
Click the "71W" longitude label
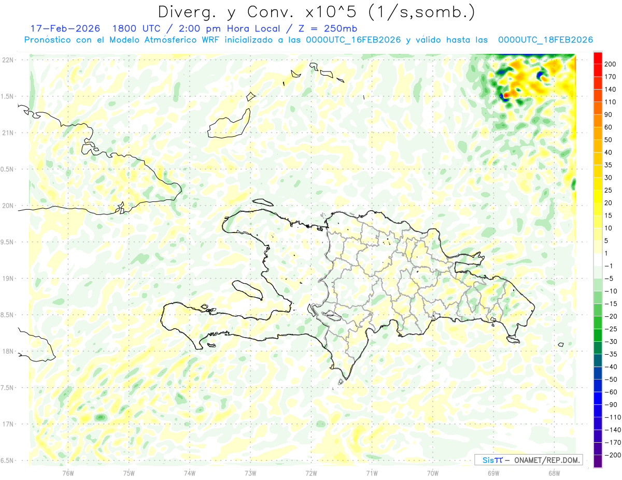click(372, 473)
